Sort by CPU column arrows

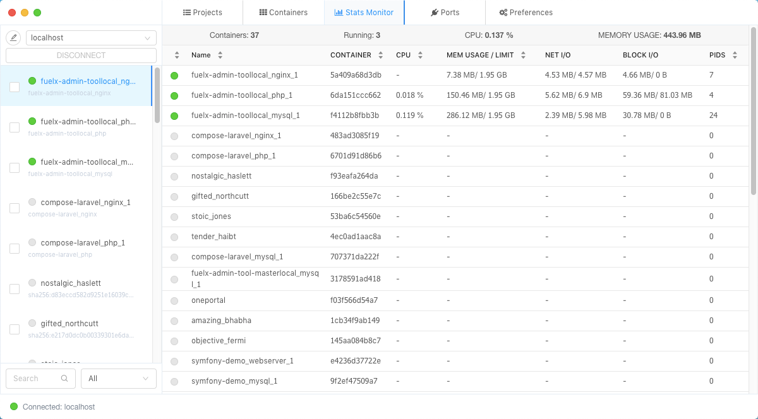(x=420, y=56)
